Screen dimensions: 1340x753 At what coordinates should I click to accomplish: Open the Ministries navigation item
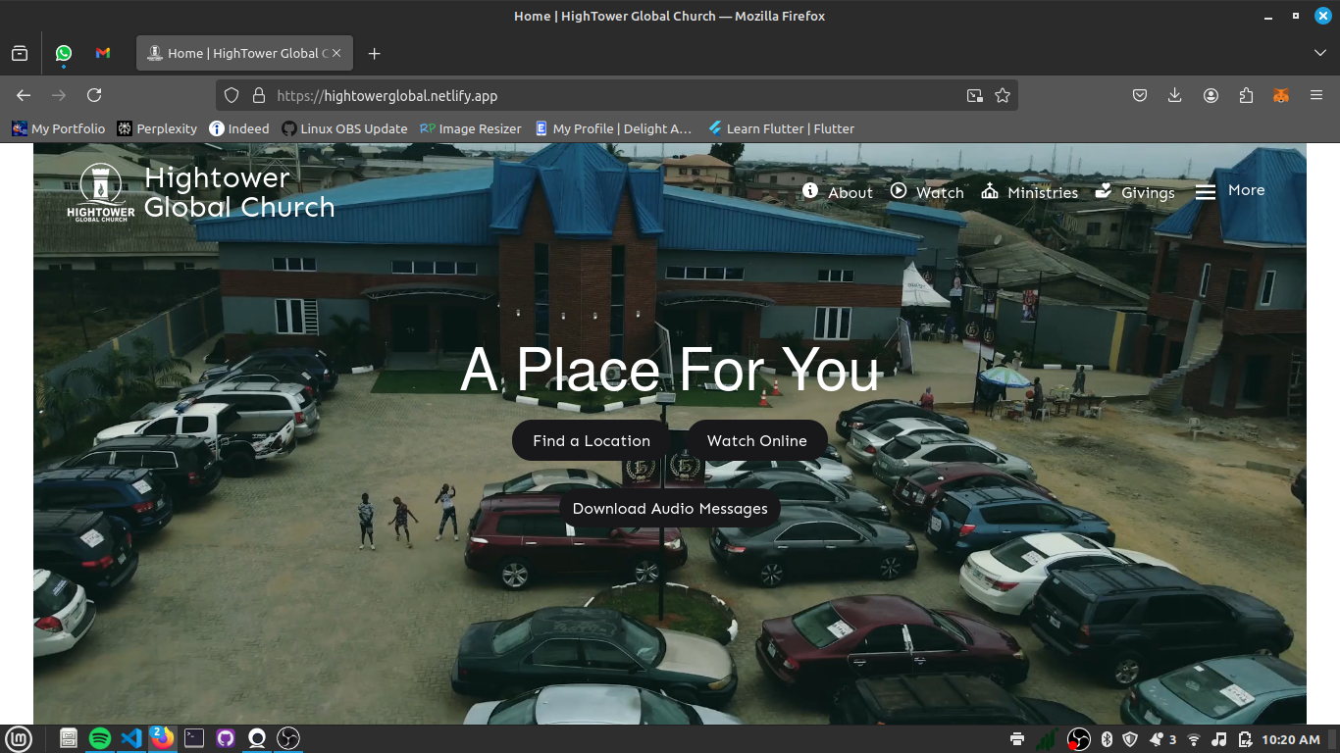(1029, 192)
